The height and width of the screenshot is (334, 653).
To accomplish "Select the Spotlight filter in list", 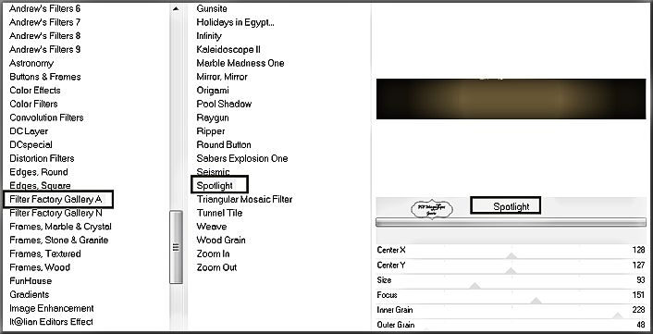I will point(215,186).
